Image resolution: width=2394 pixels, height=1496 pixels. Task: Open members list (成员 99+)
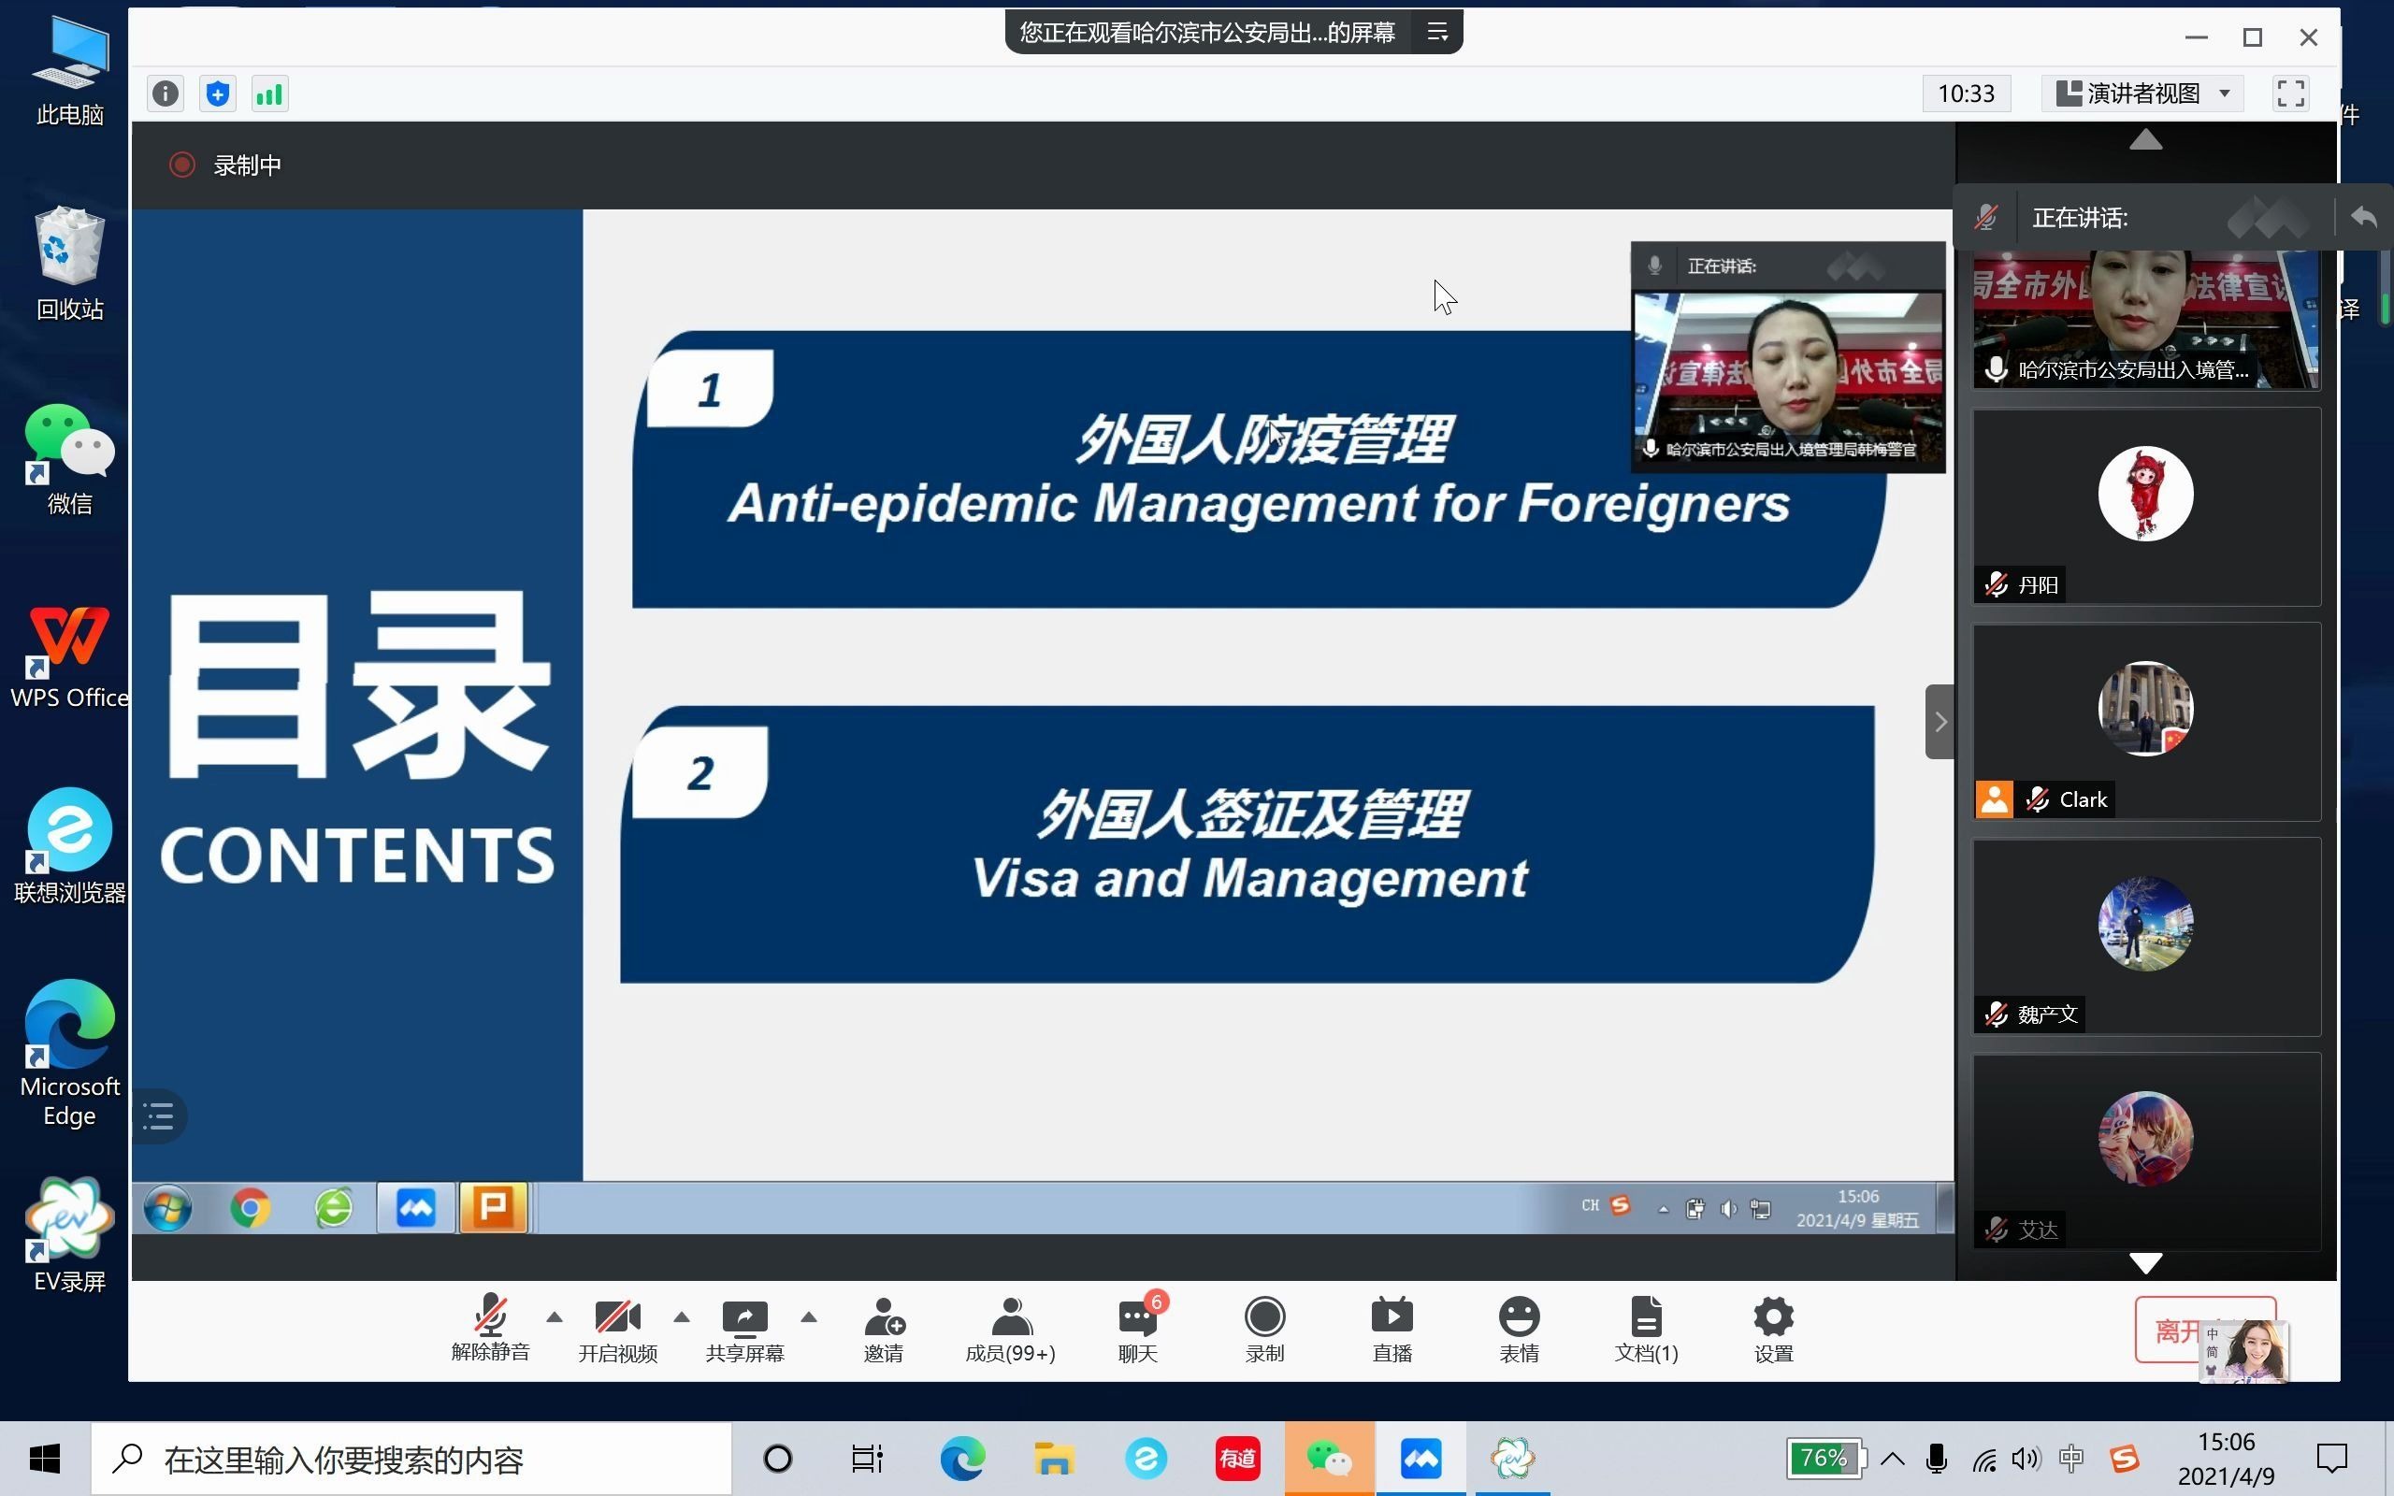point(1010,1329)
